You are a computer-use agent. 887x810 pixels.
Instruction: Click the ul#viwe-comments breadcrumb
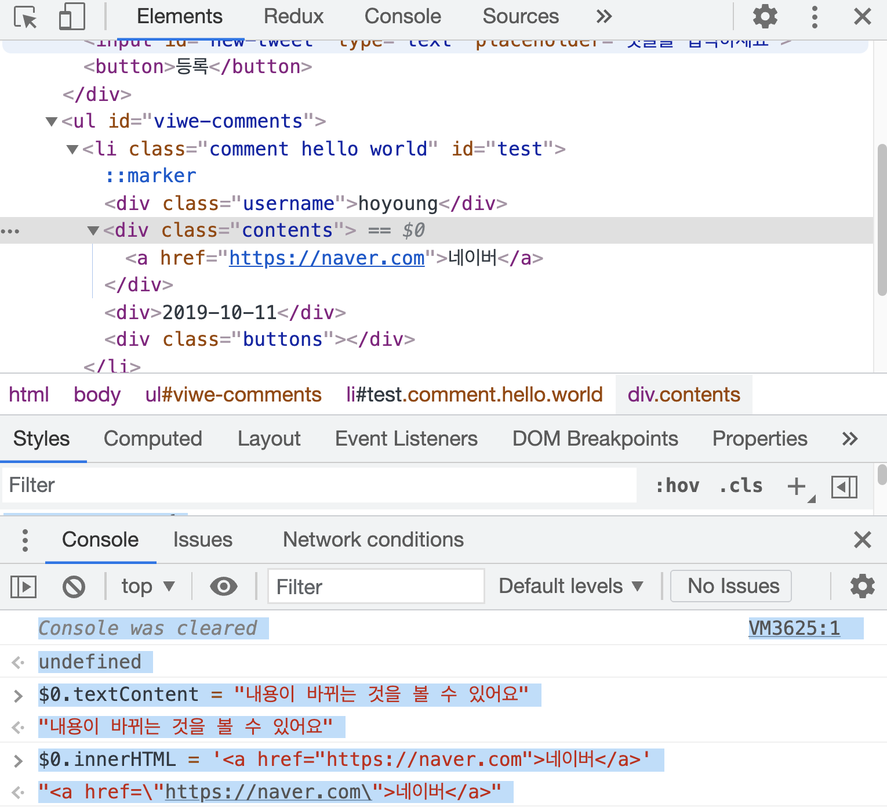coord(234,395)
